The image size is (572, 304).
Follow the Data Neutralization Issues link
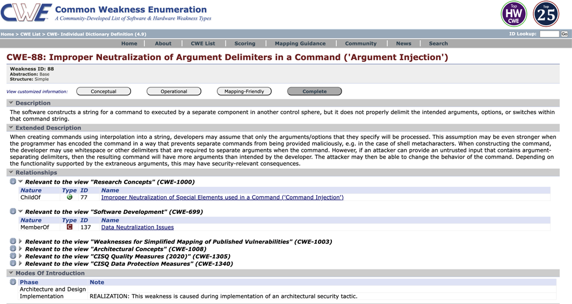tap(137, 227)
